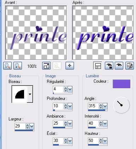
Task: Click the randomize dice icon
Action: pos(130,66)
